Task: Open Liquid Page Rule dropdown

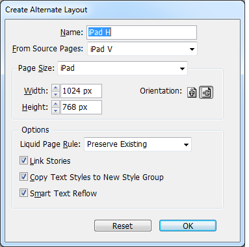Action: click(138, 144)
